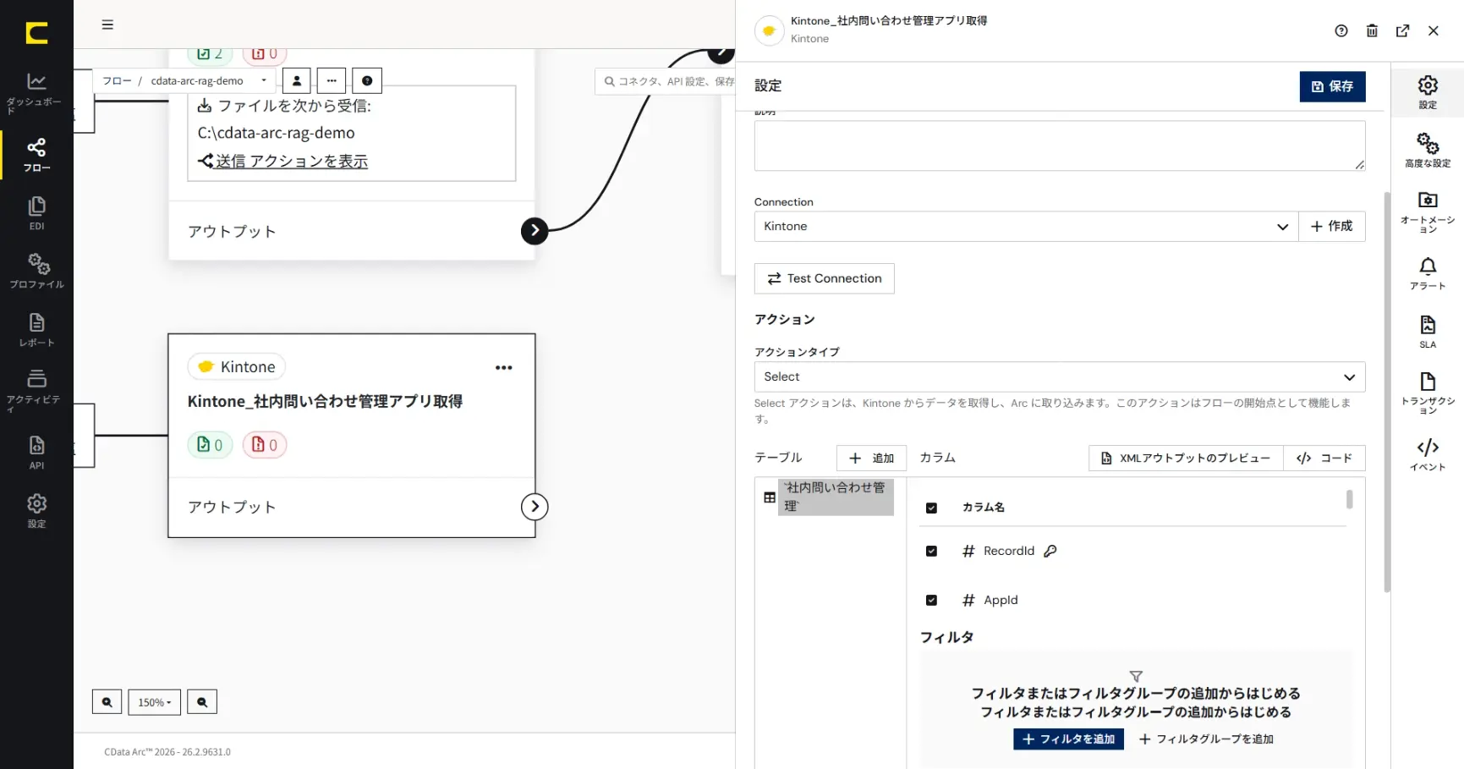This screenshot has height=769, width=1464.
Task: Click the Code view button
Action: (x=1324, y=458)
